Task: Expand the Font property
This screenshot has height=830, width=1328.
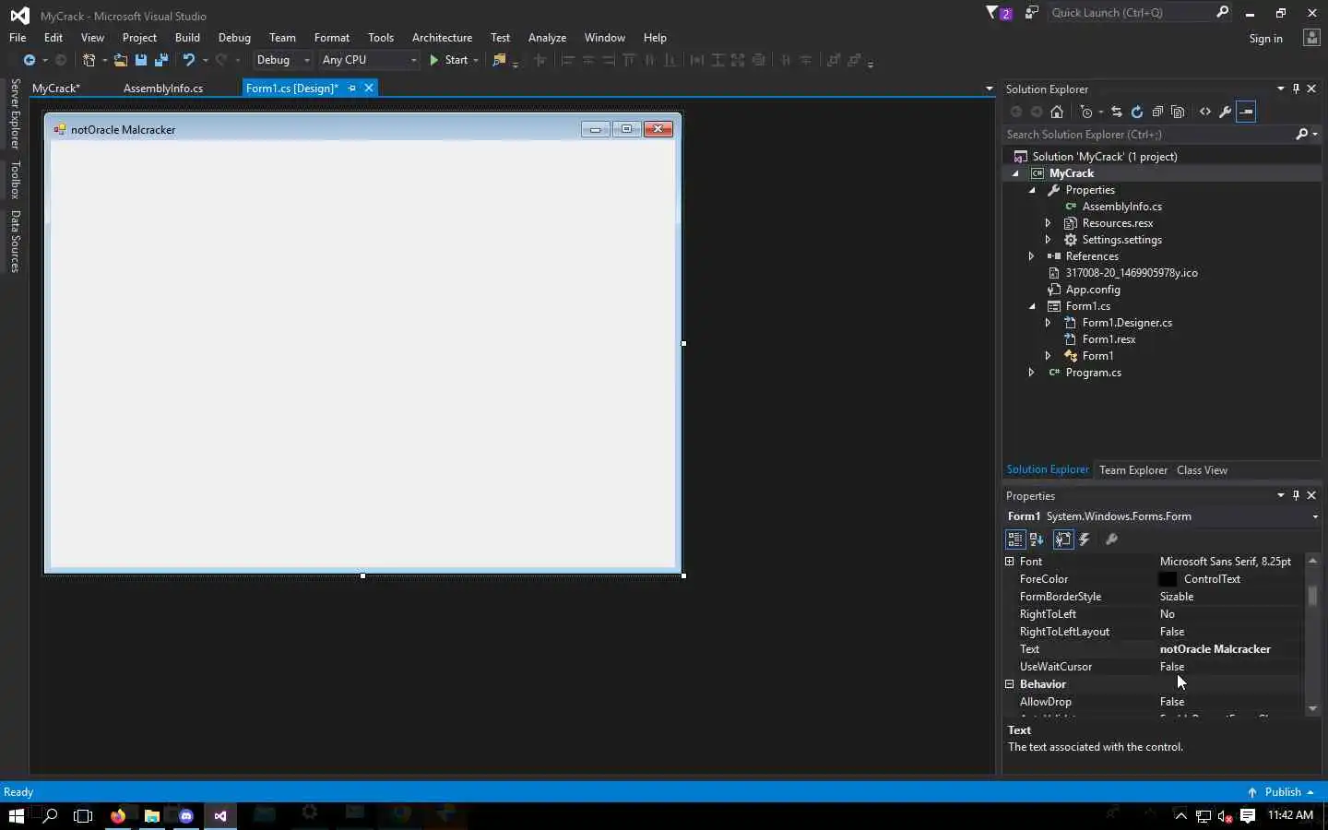Action: (1009, 562)
